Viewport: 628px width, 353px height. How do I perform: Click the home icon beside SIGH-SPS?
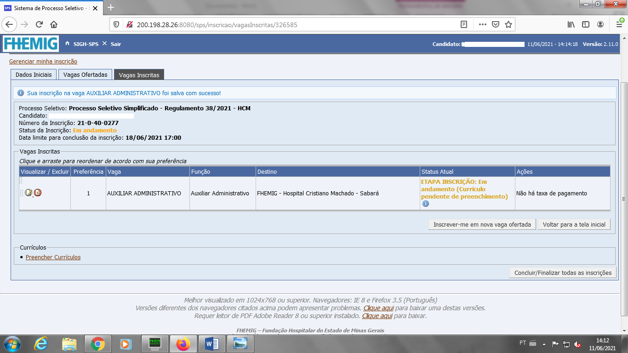pyautogui.click(x=67, y=44)
